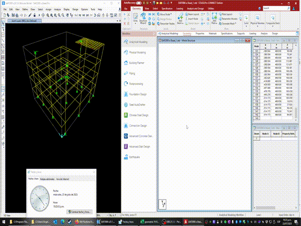Image resolution: width=301 pixels, height=226 pixels.
Task: Click Cambiar fecha y hora button
Action: coord(79,212)
